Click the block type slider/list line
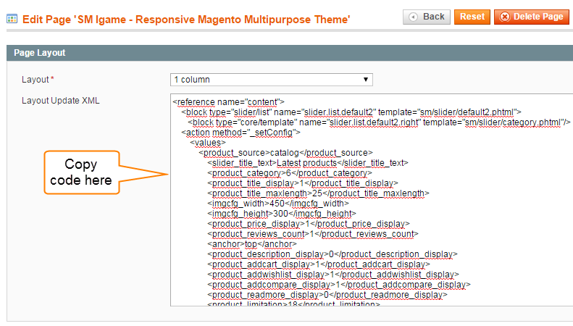Viewport: 573px width, 326px height. point(351,112)
